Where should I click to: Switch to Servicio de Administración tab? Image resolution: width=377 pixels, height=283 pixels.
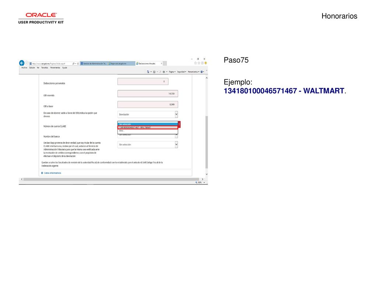click(94, 63)
